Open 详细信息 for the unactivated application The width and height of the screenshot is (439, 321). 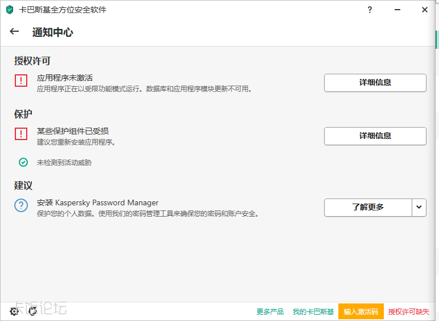pos(375,83)
